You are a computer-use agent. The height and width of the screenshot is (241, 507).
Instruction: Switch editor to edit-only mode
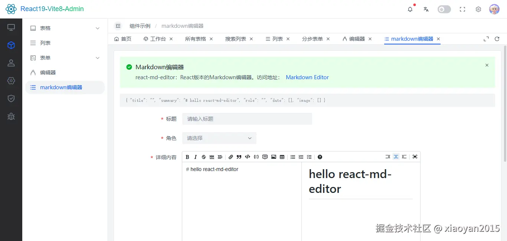tap(388, 157)
